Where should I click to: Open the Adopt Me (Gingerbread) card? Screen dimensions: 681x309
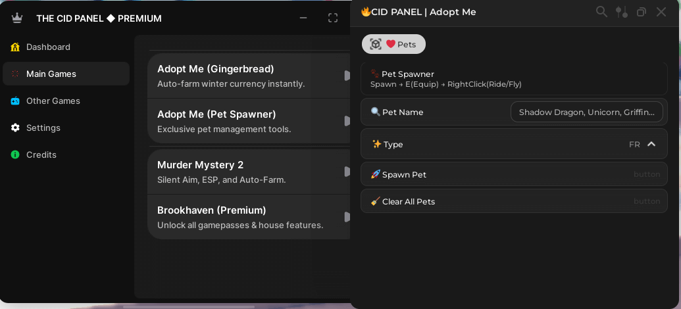click(249, 76)
